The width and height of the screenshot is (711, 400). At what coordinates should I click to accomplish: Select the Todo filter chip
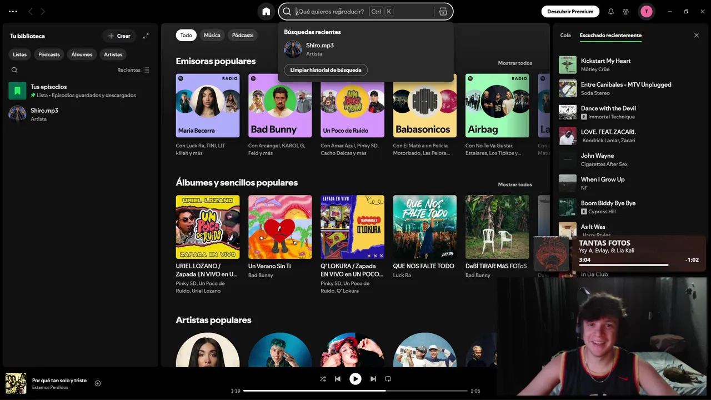pyautogui.click(x=186, y=35)
